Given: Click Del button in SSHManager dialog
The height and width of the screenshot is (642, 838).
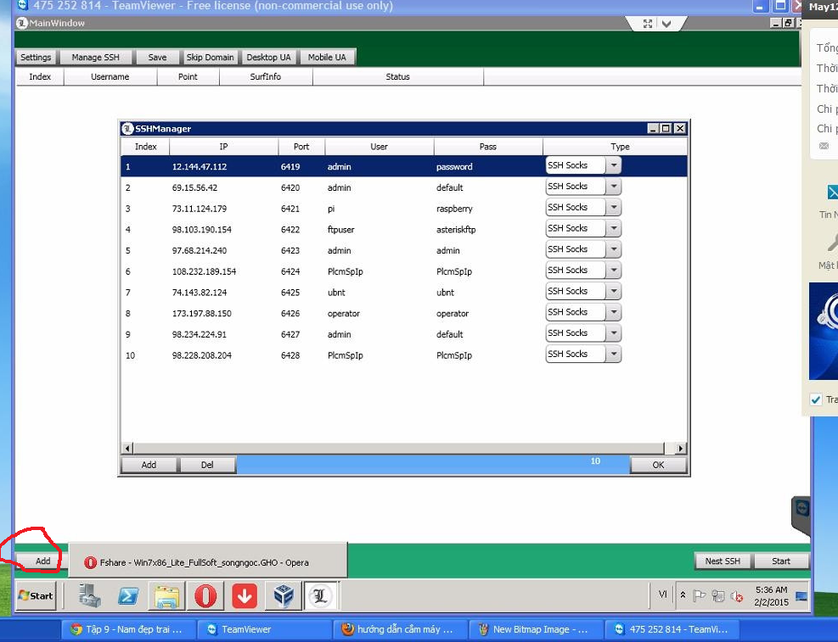Looking at the screenshot, I should tap(207, 465).
